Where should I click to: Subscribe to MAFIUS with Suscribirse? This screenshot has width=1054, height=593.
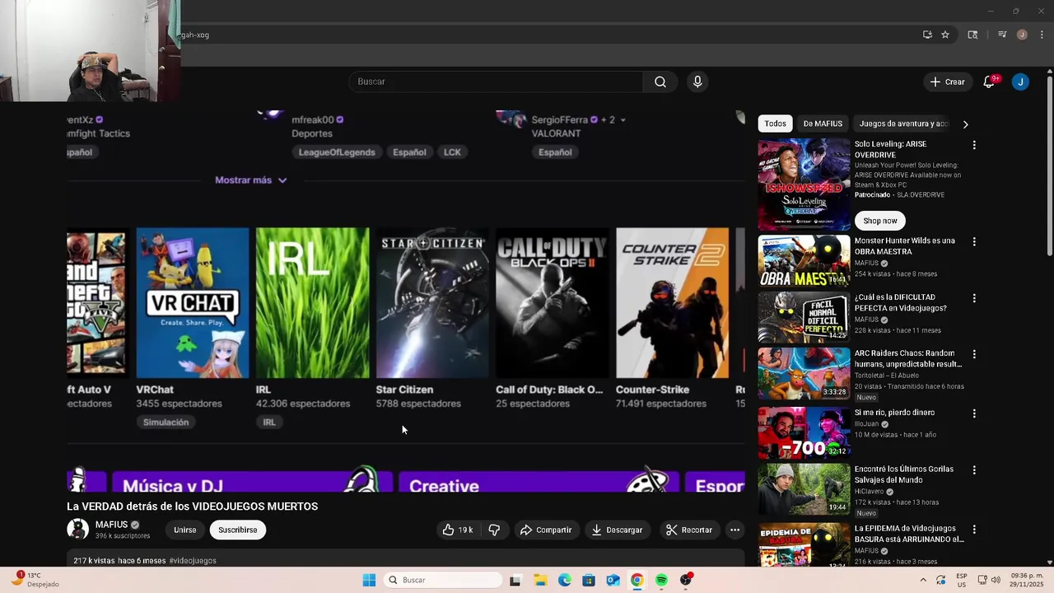click(x=237, y=530)
